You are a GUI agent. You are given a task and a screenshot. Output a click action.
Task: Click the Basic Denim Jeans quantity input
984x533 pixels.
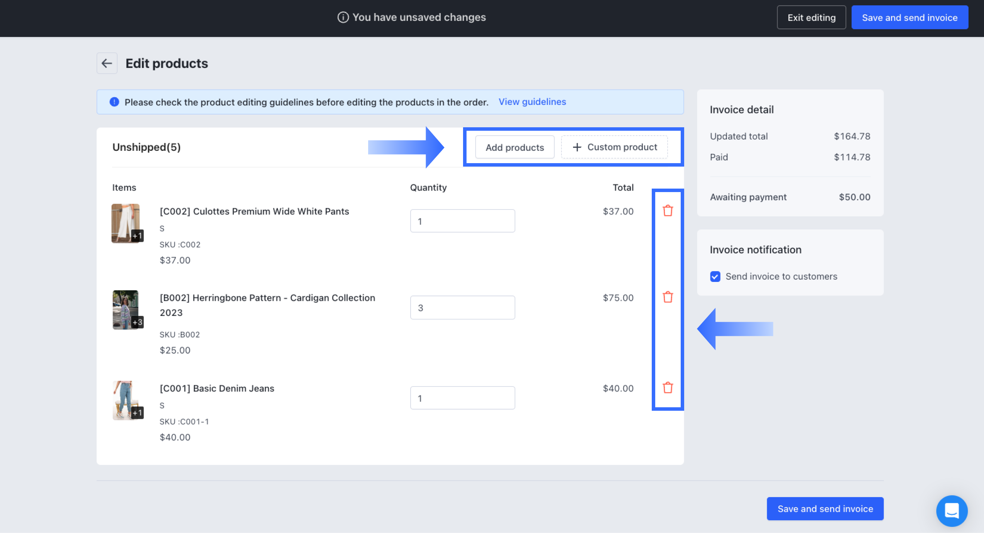click(462, 398)
